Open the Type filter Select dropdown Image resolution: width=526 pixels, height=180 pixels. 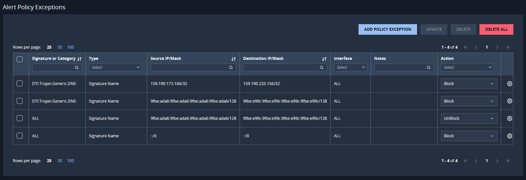click(x=115, y=67)
